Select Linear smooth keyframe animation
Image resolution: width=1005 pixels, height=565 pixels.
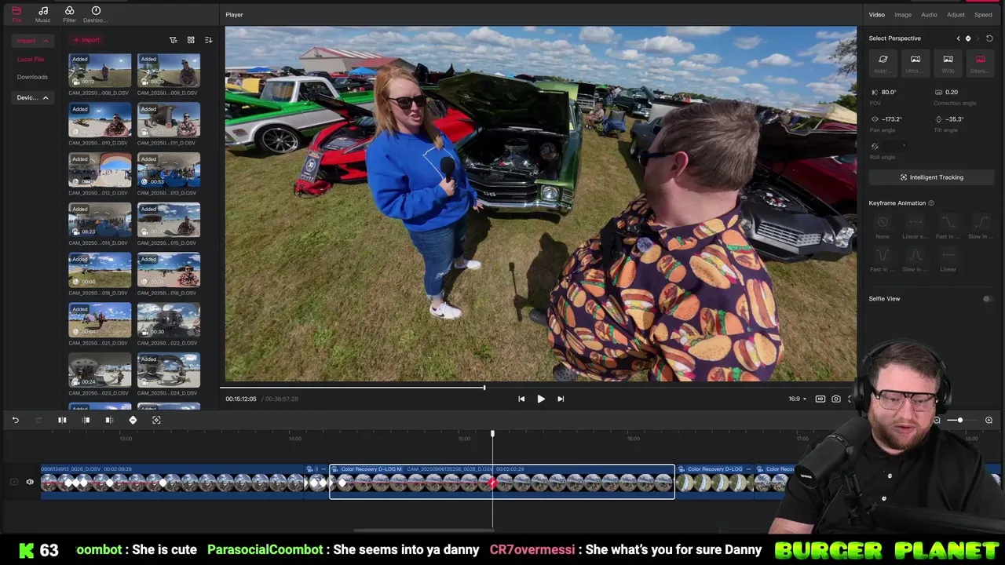coord(915,226)
